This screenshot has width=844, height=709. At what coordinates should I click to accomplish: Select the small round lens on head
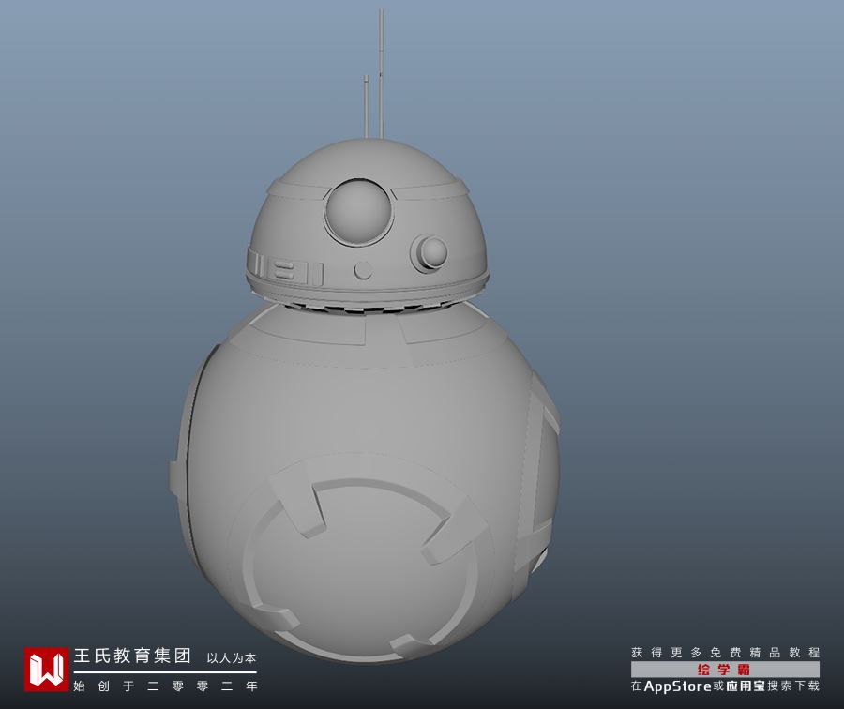point(430,252)
